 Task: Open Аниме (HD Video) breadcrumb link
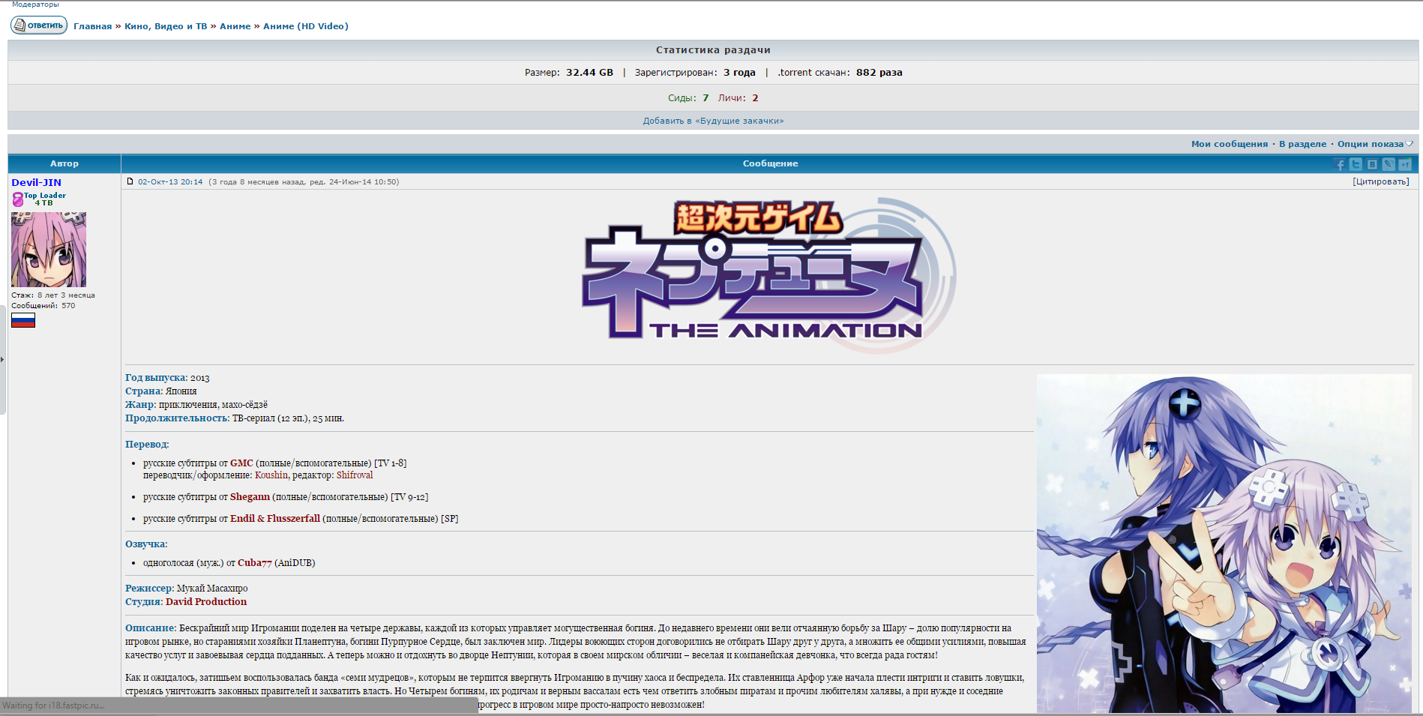pyautogui.click(x=306, y=26)
